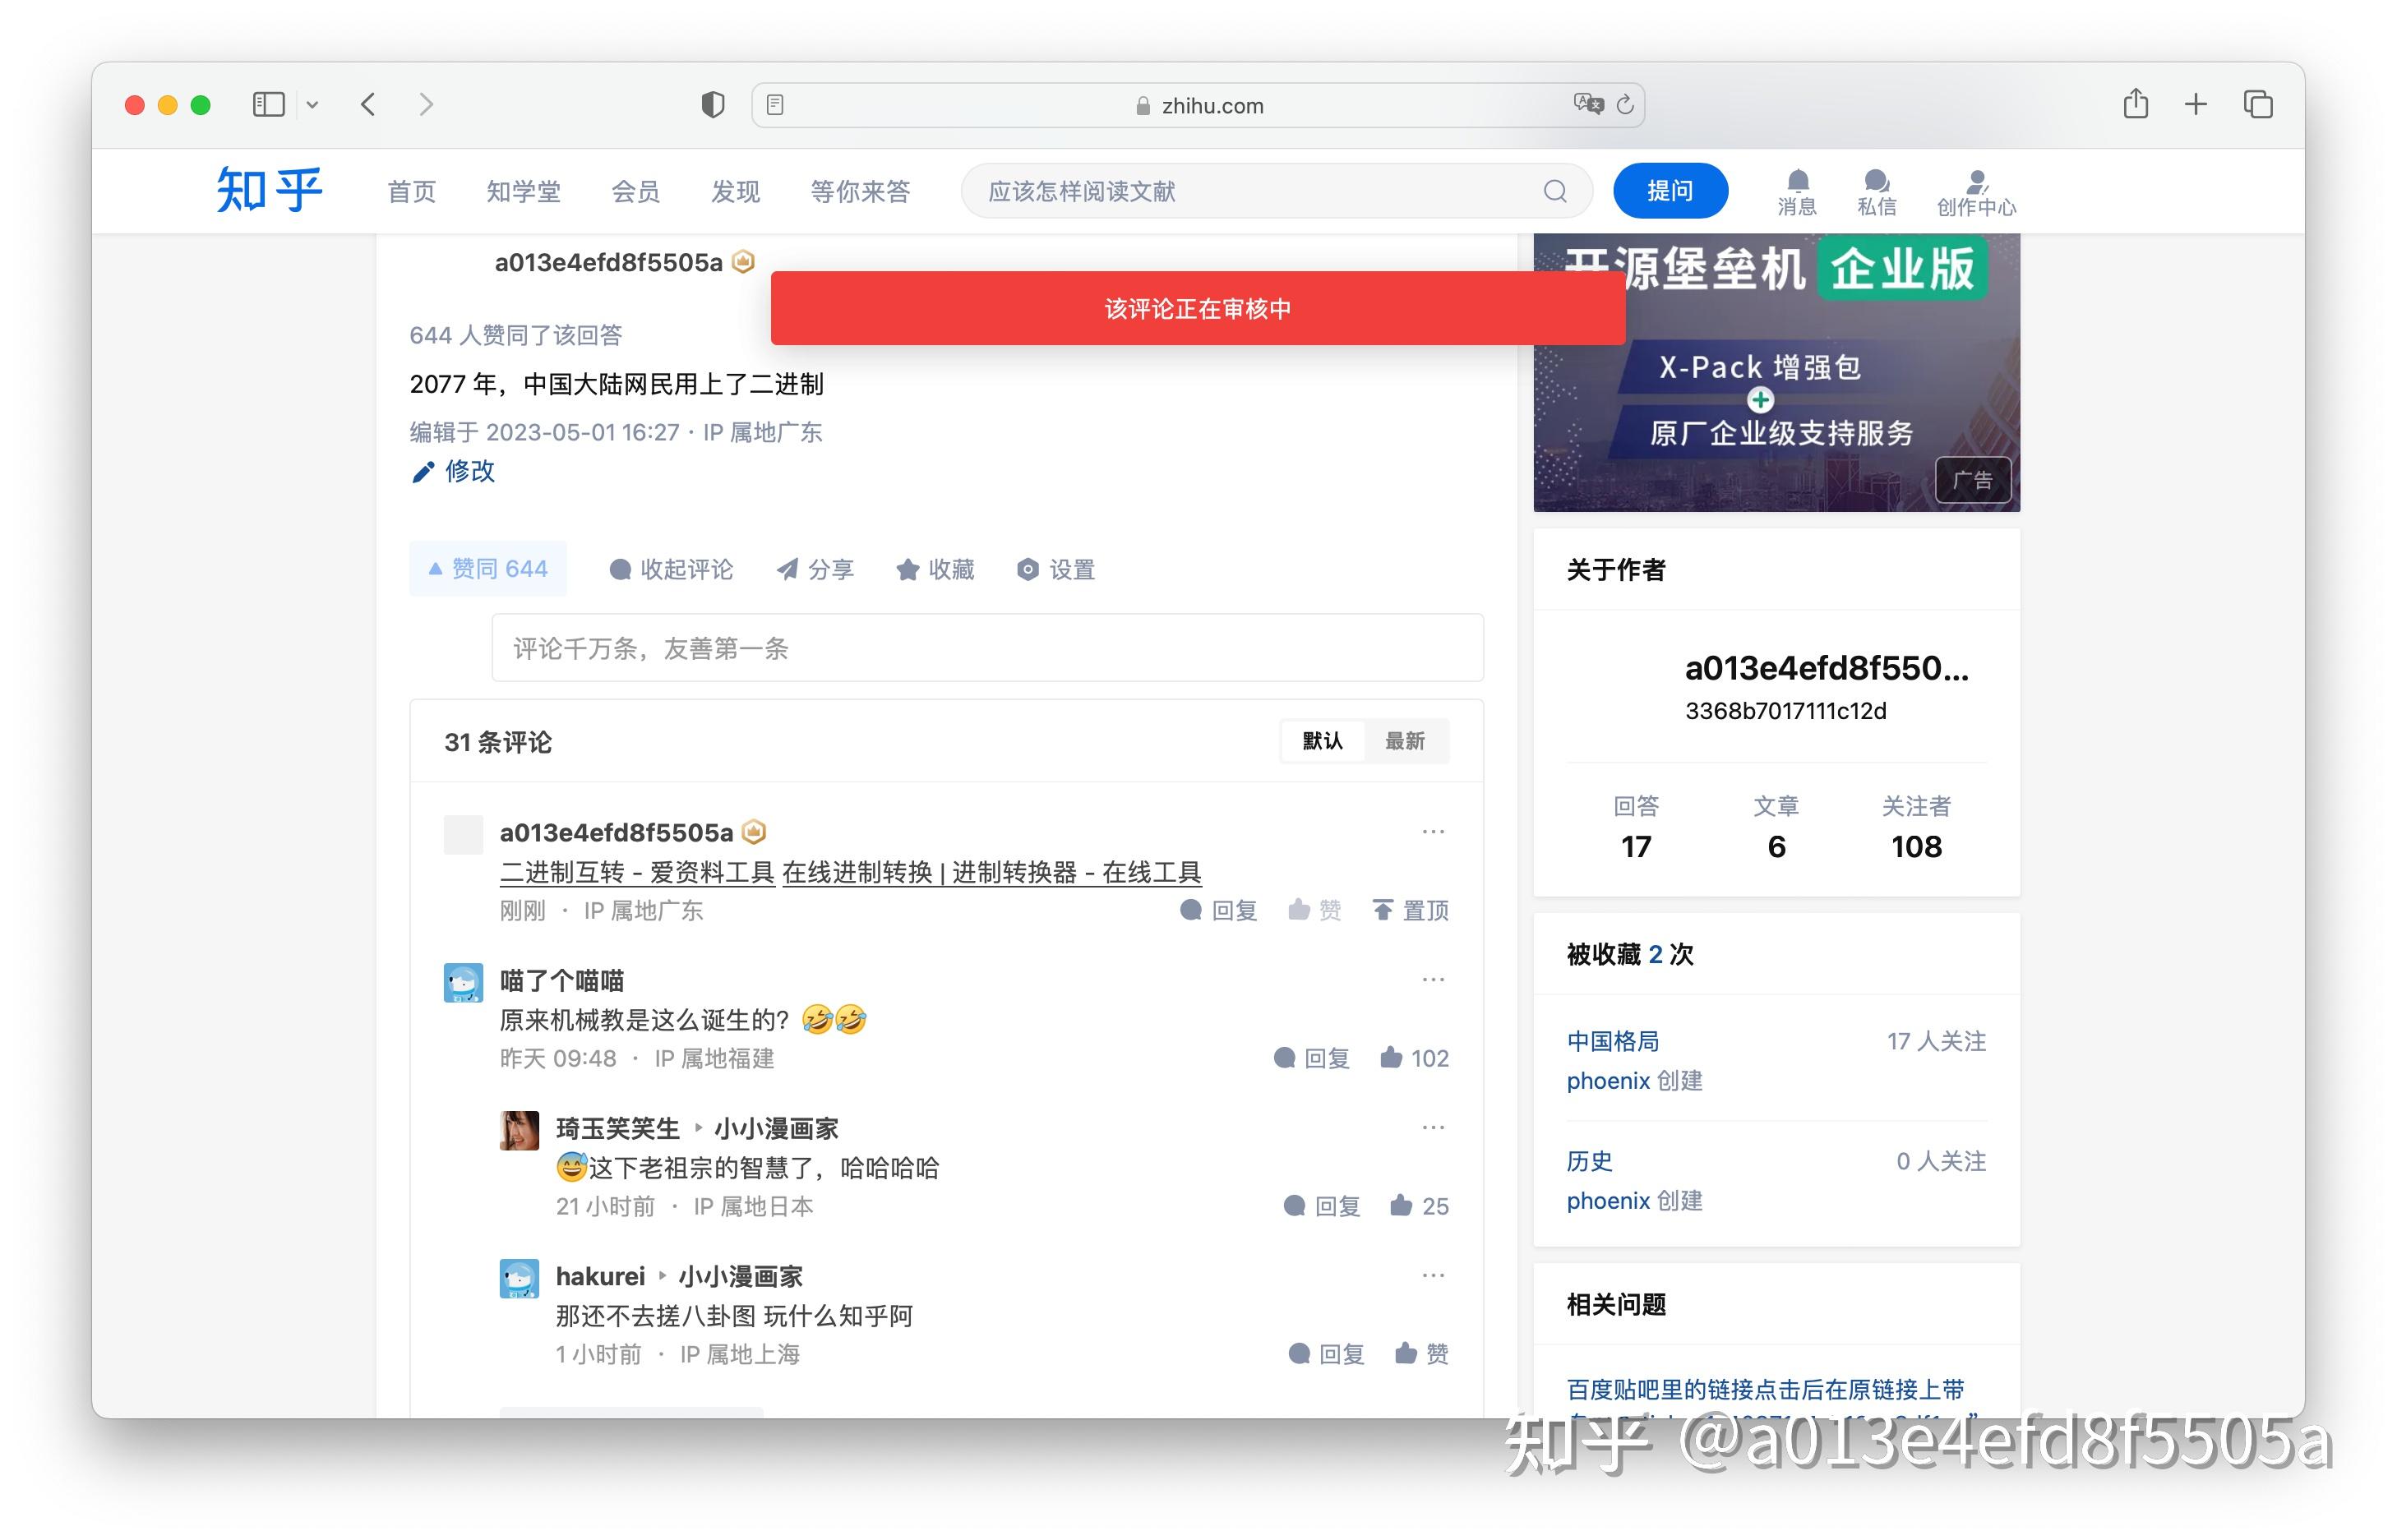Screen dimensions: 2397x1540
Task: Open the reader view icon in address bar
Action: (775, 104)
